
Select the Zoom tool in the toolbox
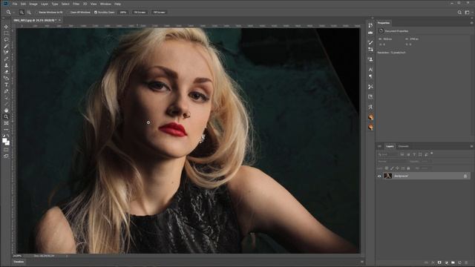[x=6, y=116]
